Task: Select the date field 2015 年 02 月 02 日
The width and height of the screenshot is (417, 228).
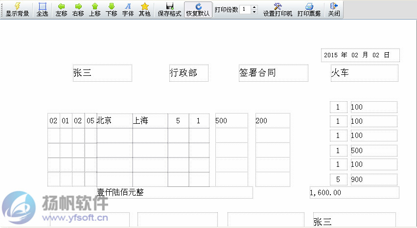Action: click(360, 55)
